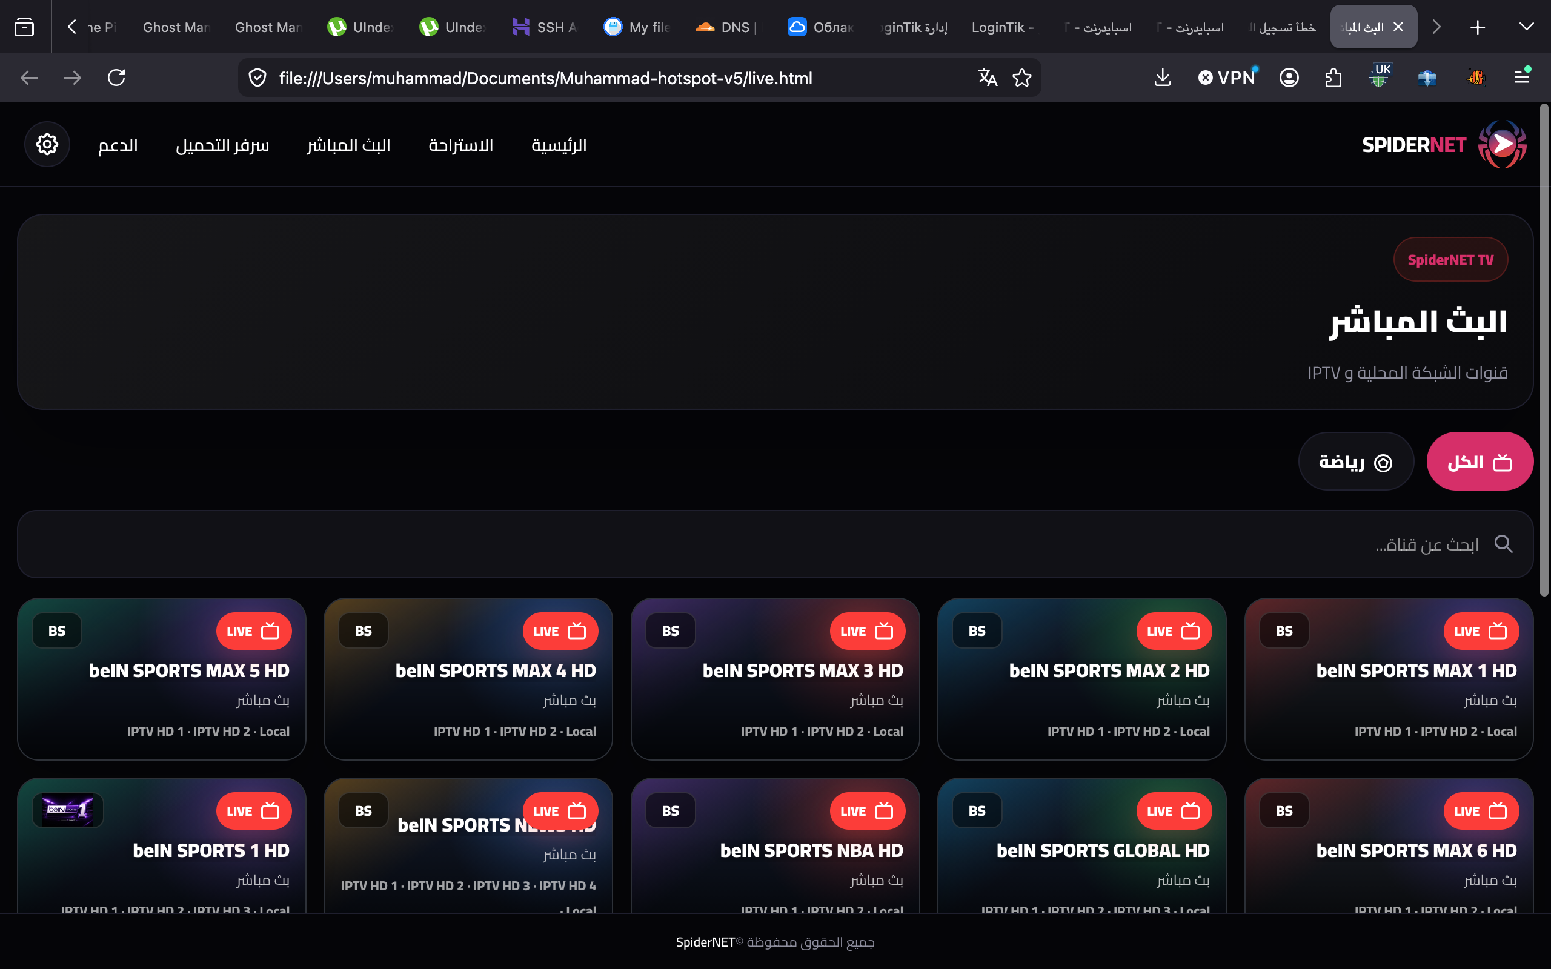Open the الدعم nav item
The height and width of the screenshot is (969, 1551).
tap(118, 145)
